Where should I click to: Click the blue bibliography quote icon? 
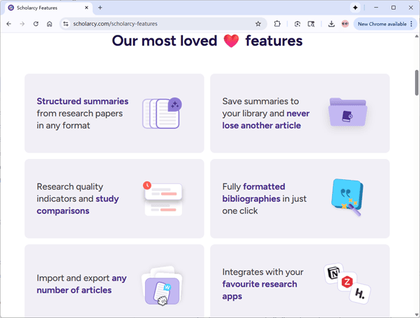pos(347,197)
